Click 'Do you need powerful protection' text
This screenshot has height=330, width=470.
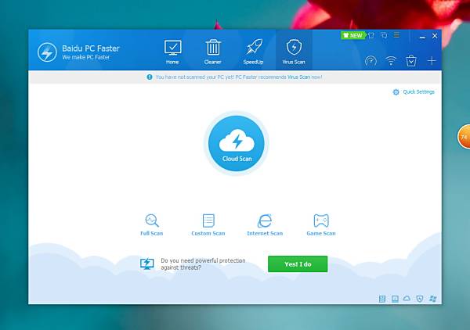203,260
